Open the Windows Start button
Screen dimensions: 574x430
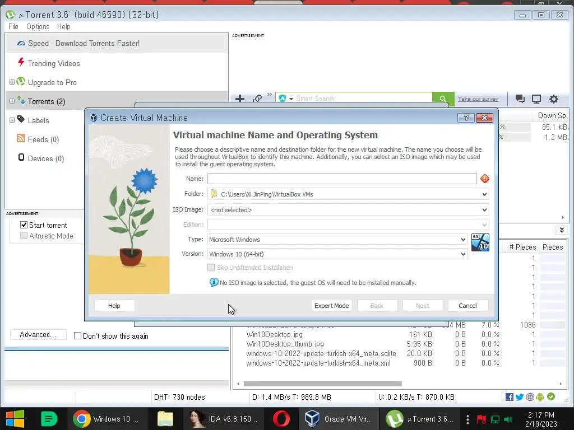[x=15, y=419]
